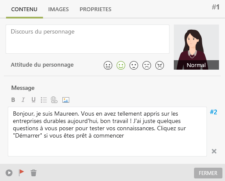The height and width of the screenshot is (181, 225).
Task: Switch to the IMAGES tab
Action: 59,9
